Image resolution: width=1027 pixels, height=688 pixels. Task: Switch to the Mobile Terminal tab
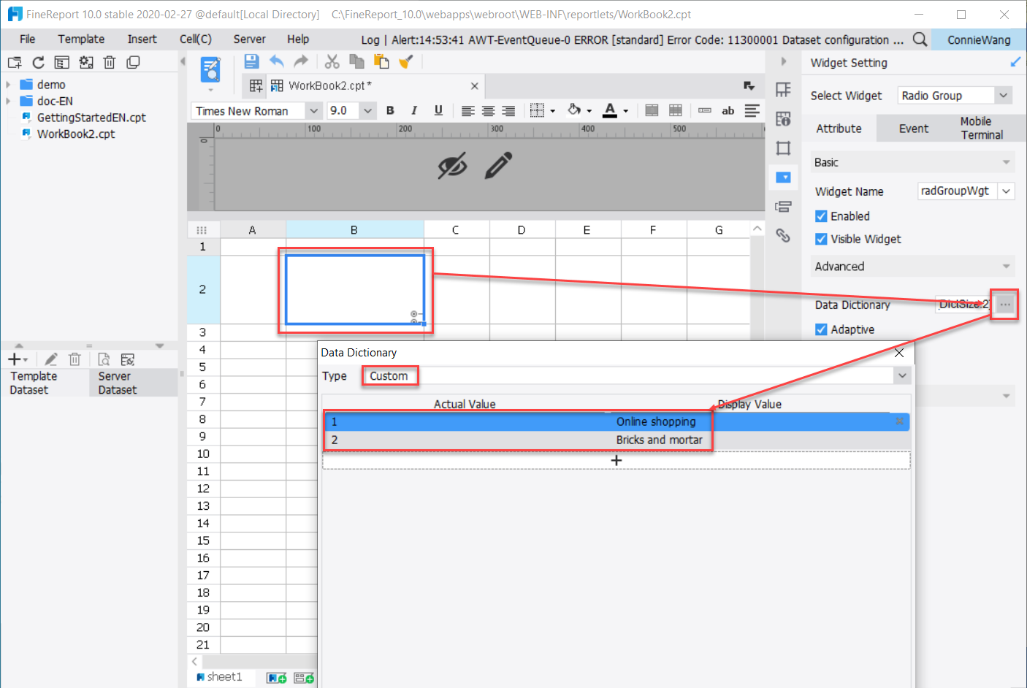click(x=982, y=128)
